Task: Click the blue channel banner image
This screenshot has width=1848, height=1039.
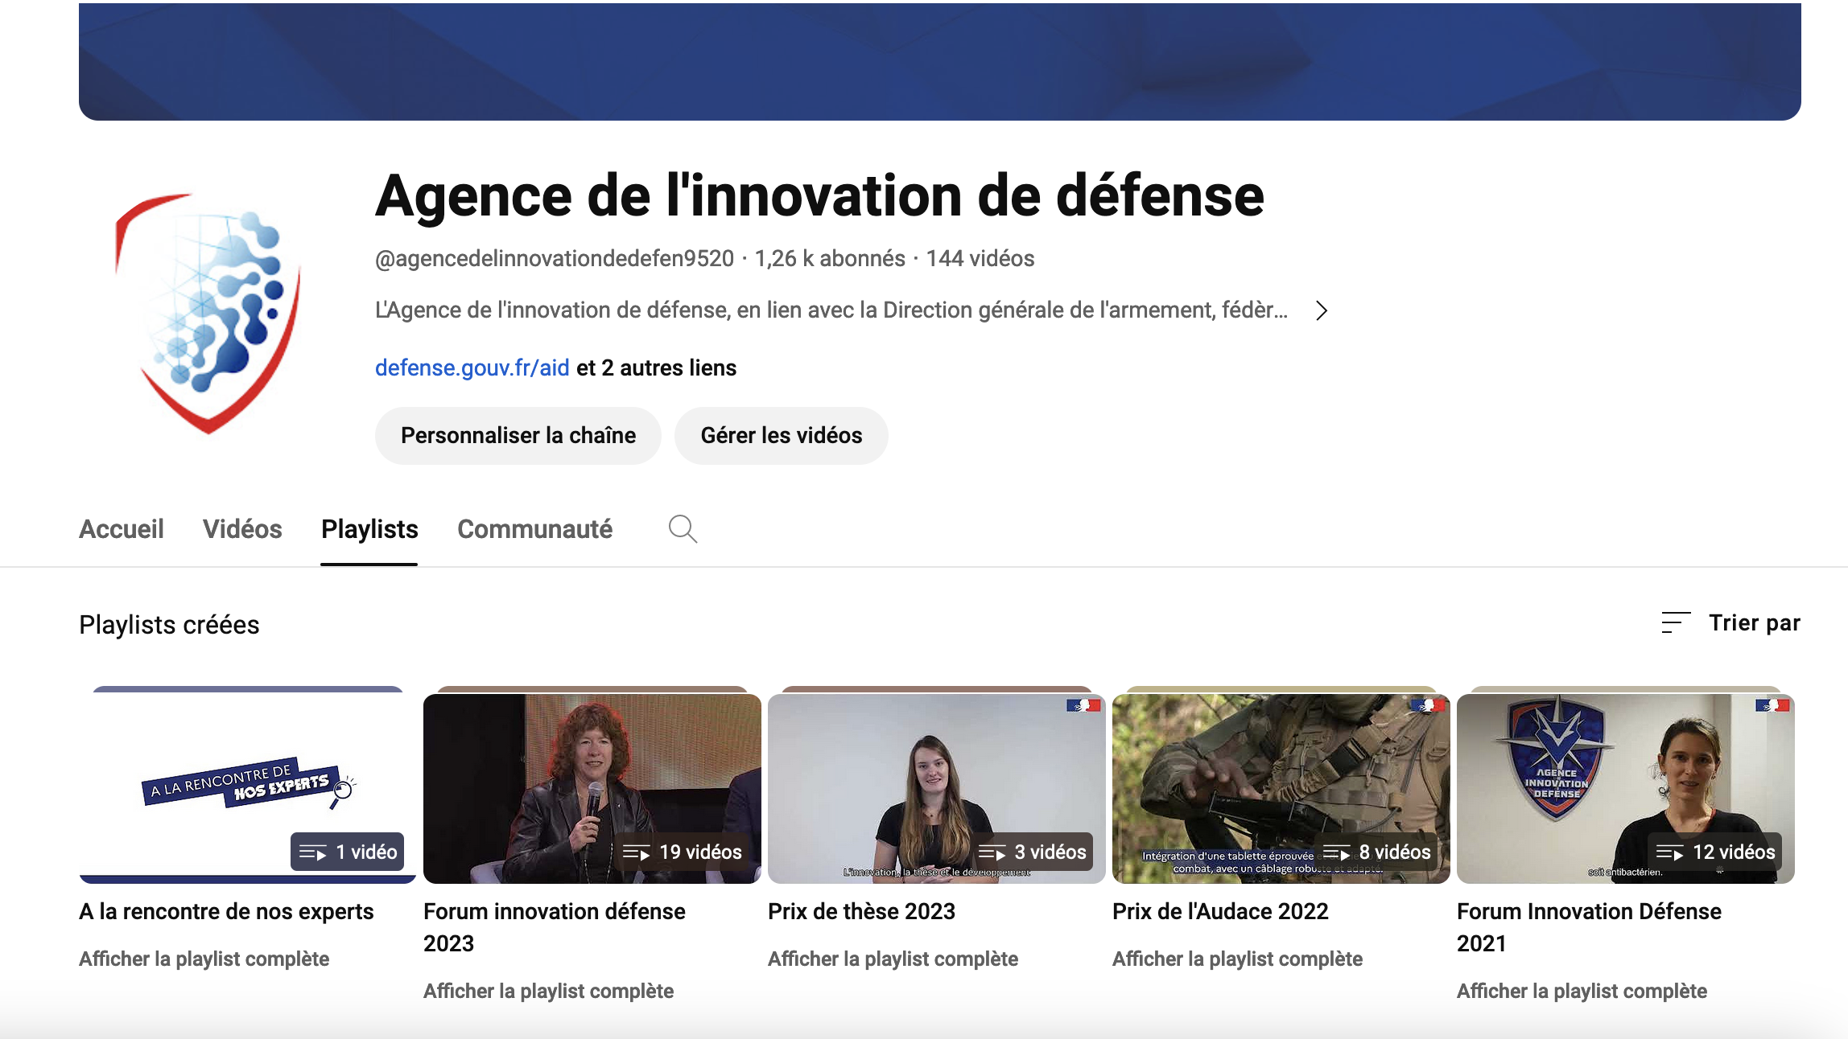Action: 940,62
